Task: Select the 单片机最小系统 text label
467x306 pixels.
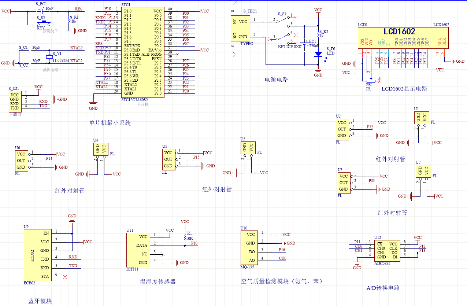Action: pos(110,123)
